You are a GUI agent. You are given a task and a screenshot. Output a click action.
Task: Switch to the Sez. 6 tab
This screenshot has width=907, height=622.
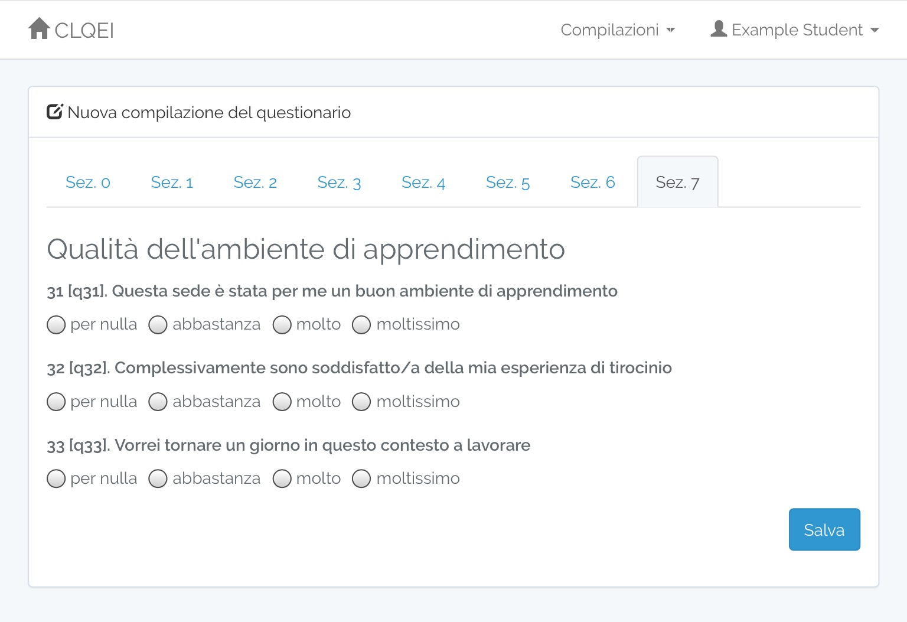(x=593, y=182)
